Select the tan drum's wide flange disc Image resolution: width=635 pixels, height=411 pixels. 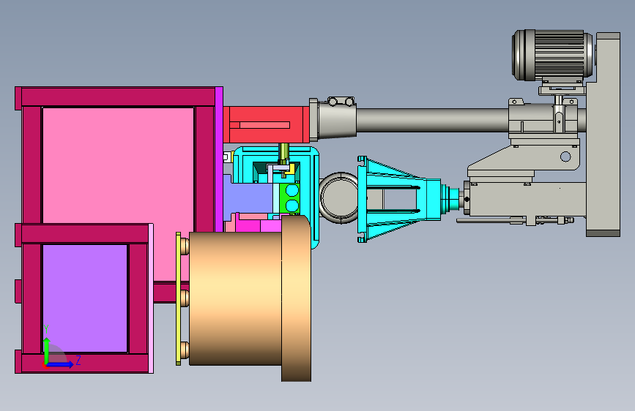tap(296, 298)
